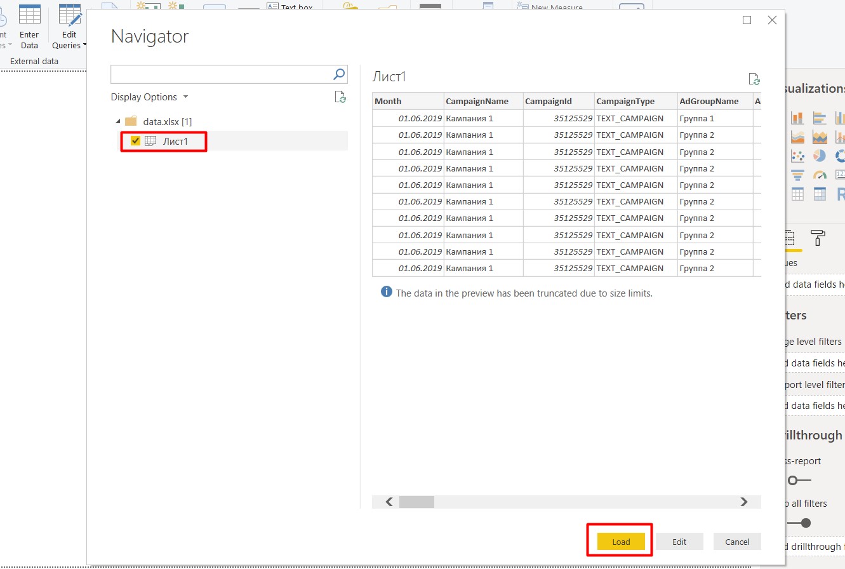Pick the funnel chart visualization
The image size is (845, 569).
click(x=797, y=175)
